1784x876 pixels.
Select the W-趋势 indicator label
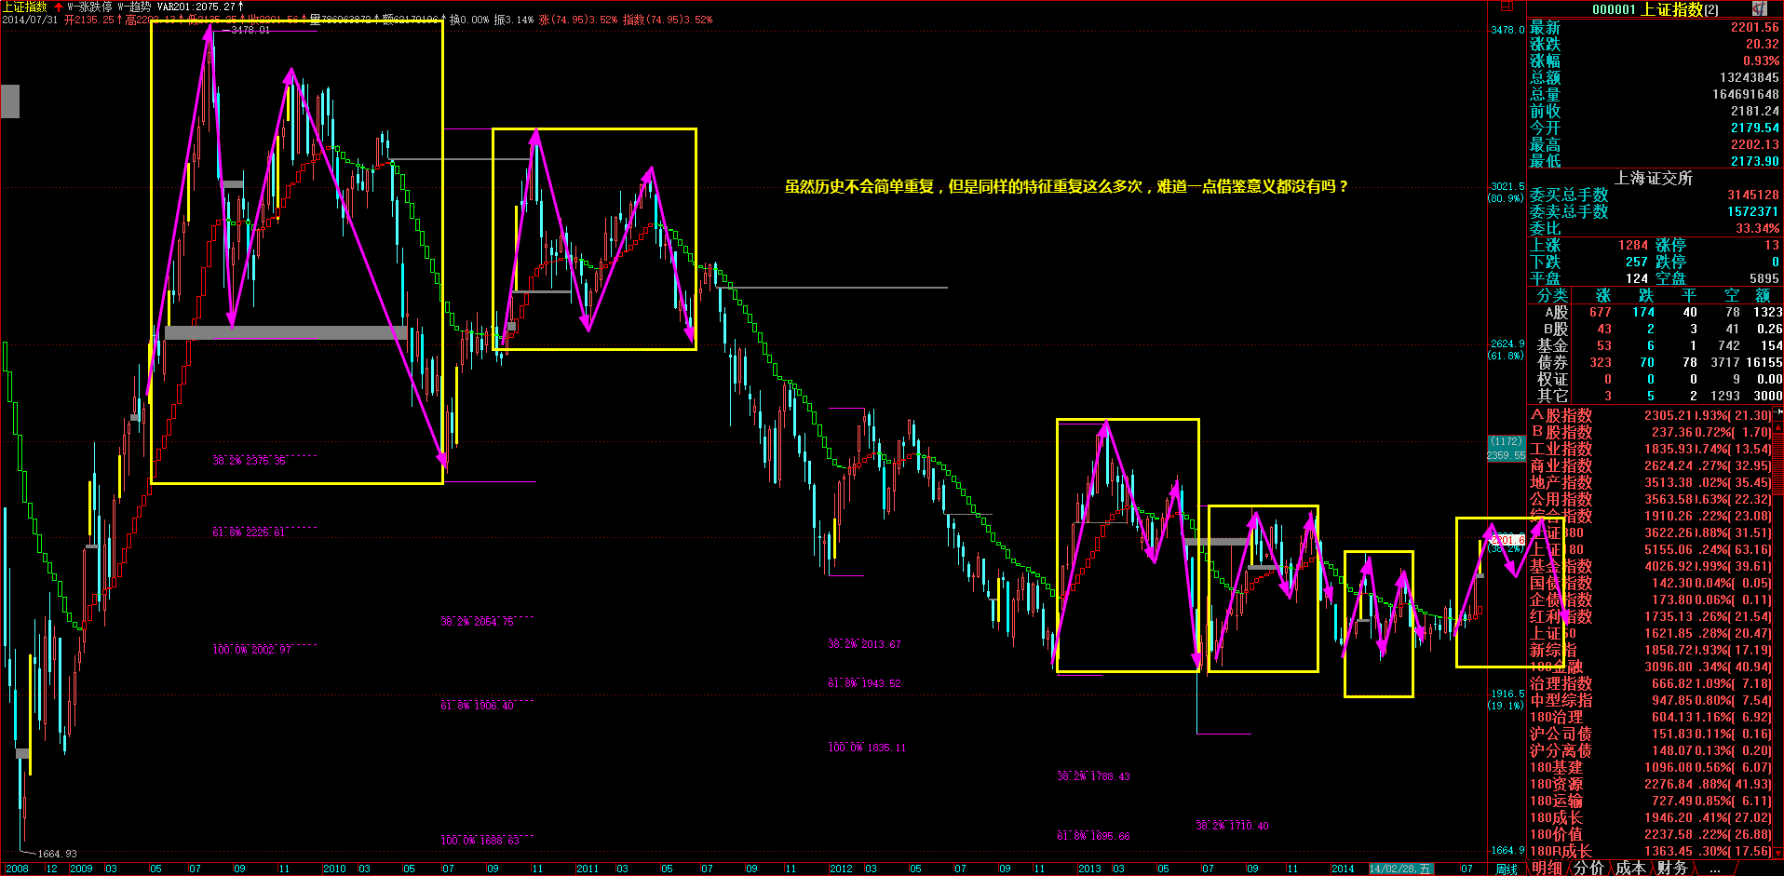pos(134,7)
